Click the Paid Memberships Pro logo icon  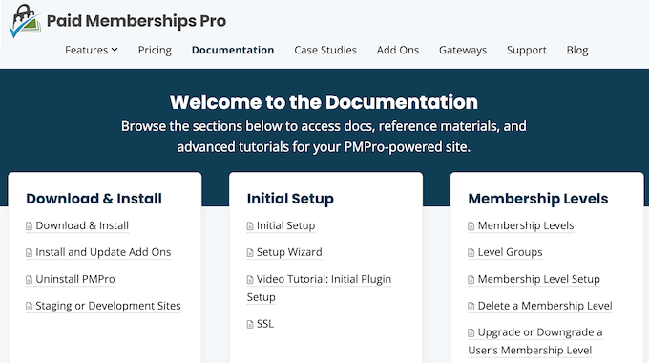click(x=25, y=21)
